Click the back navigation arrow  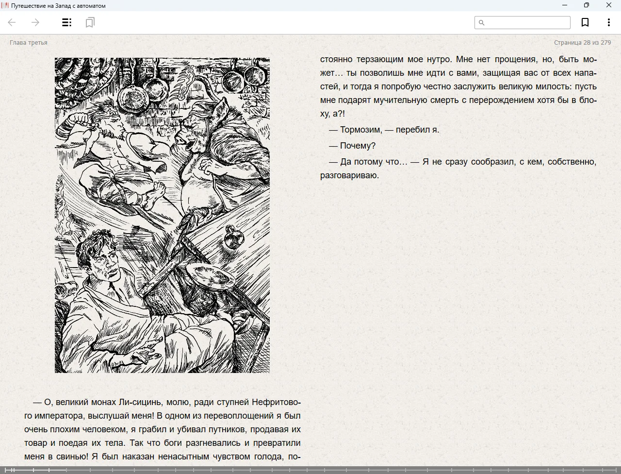tap(12, 22)
